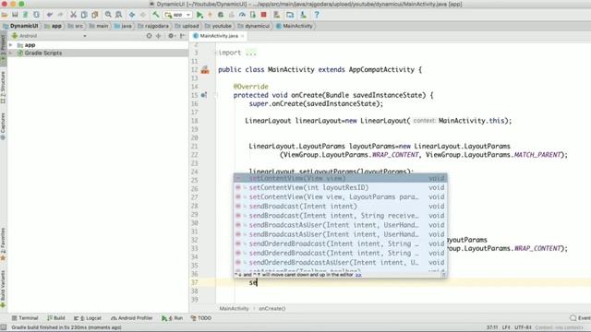Expand the Gradle Scripts tree node
Viewport: 591px width, 332px height.
point(11,53)
